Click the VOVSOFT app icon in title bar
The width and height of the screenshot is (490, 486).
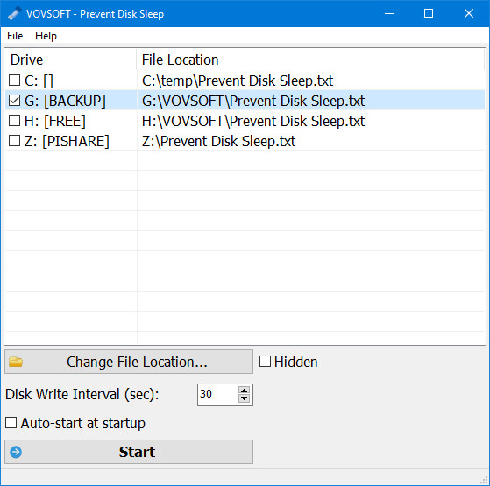point(14,13)
